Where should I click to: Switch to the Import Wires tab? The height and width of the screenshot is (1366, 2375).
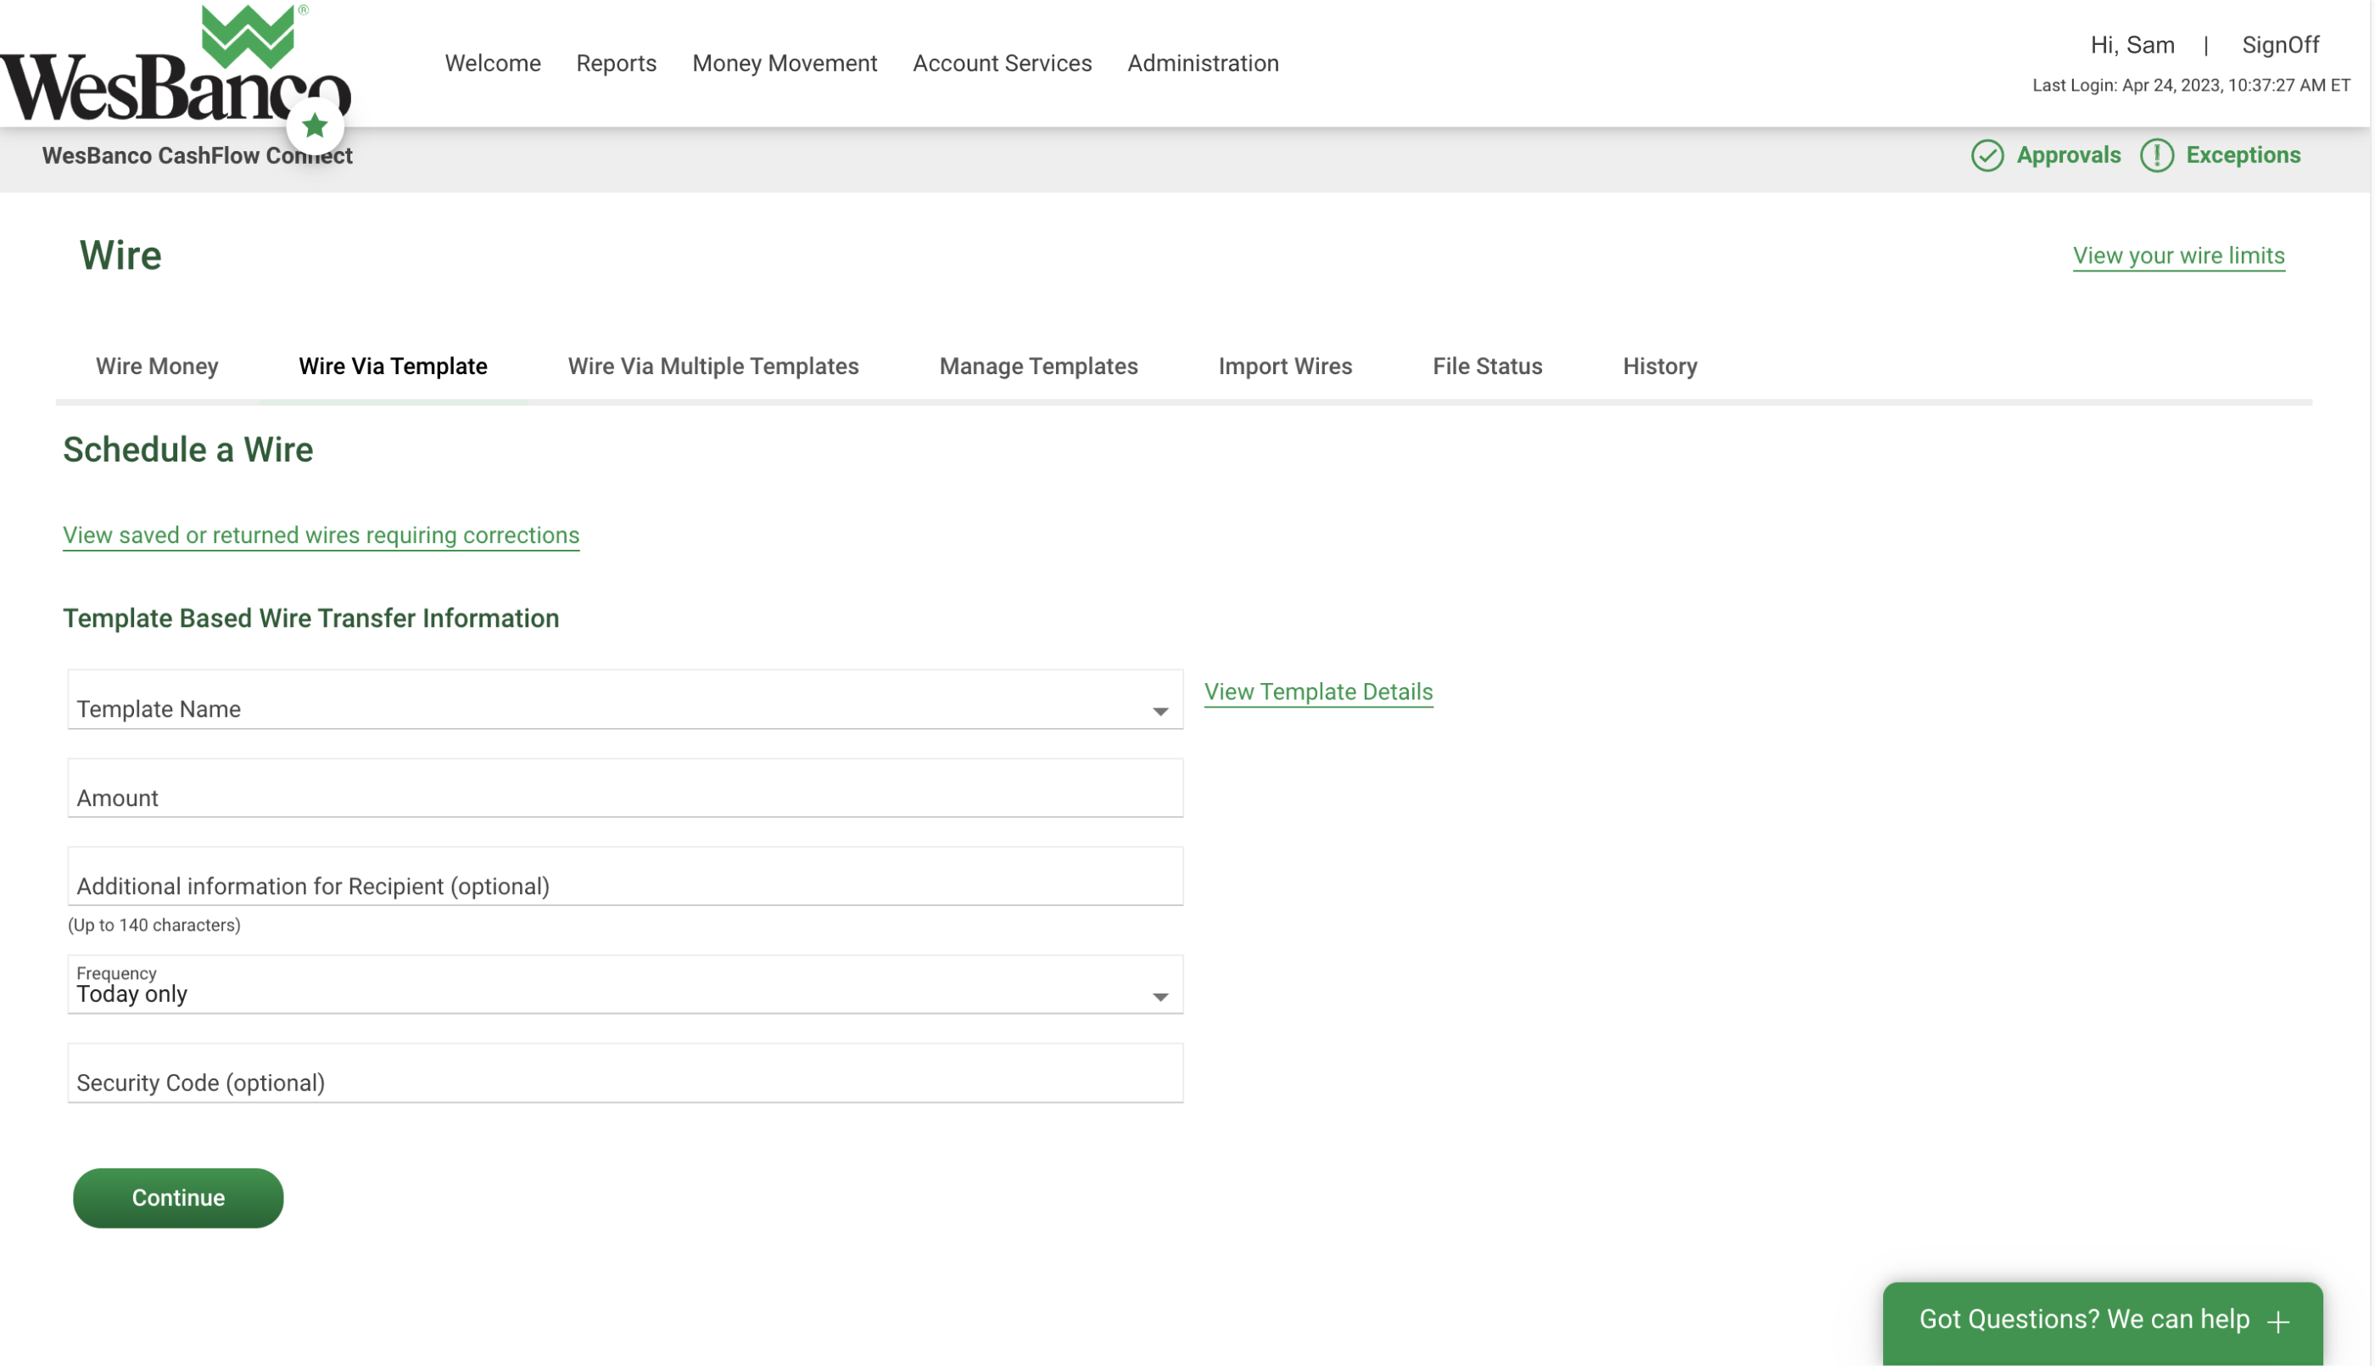click(x=1284, y=367)
